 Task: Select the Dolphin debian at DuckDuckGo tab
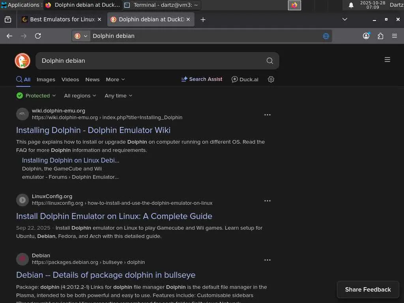point(151,20)
